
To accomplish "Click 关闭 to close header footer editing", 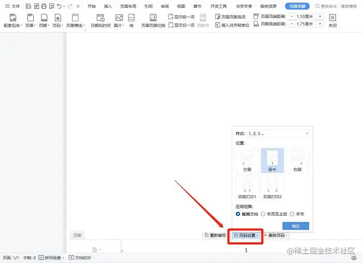I will 332,21.
